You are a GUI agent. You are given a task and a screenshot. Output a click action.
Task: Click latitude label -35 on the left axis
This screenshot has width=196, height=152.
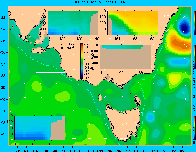click(x=3, y=41)
